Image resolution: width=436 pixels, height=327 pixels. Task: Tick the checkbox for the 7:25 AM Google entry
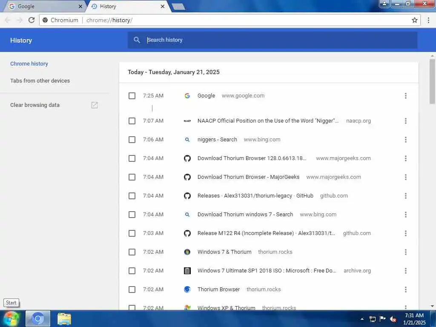coord(132,96)
